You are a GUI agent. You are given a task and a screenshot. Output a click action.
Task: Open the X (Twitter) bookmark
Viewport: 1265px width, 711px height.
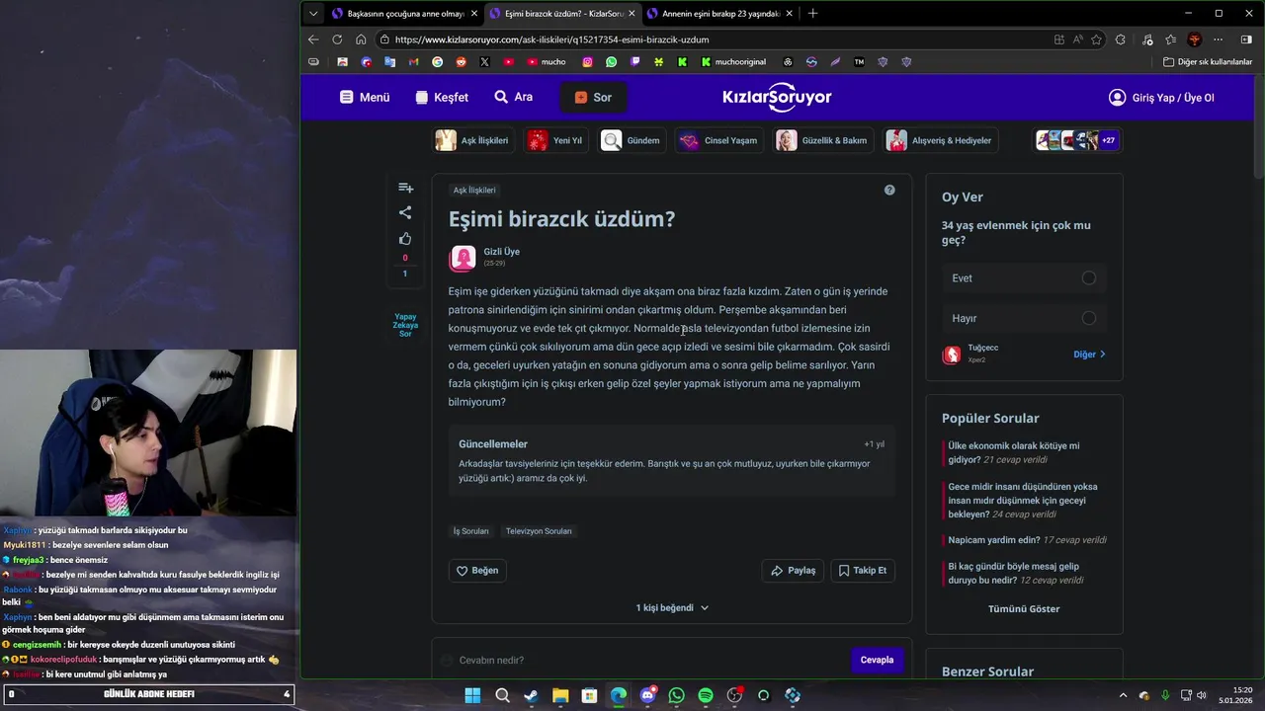point(484,61)
